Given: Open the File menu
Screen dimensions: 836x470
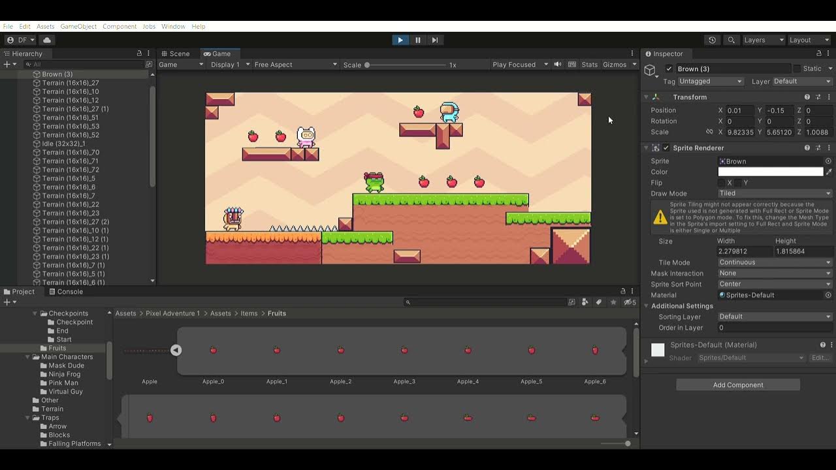Looking at the screenshot, I should pos(8,26).
